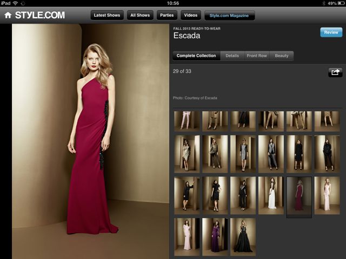Tap the Wi-Fi status icon
Viewport: 346px width, 259px height.
[15, 3]
